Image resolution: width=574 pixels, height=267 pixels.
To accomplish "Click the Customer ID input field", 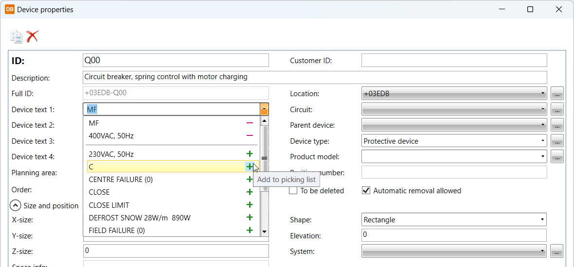I will 454,60.
